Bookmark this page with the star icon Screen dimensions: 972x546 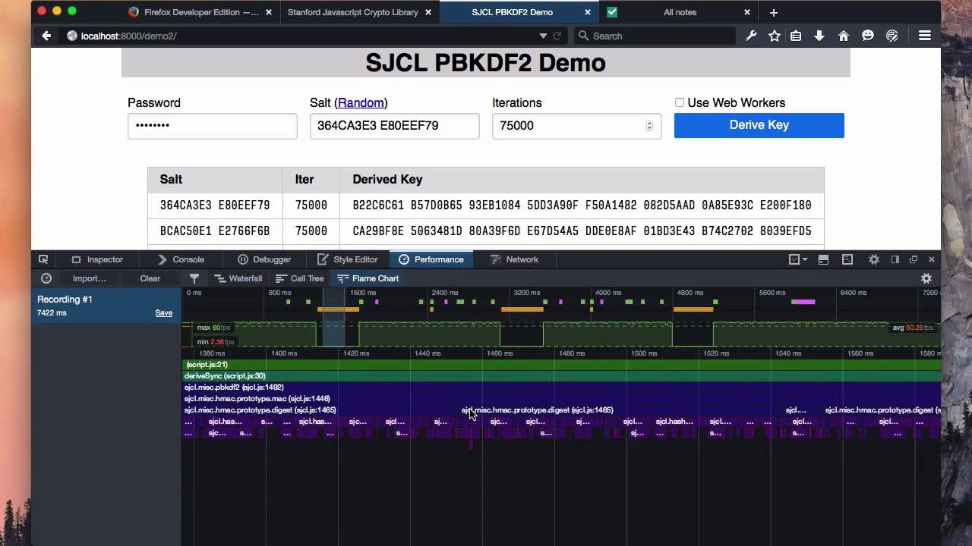(774, 36)
